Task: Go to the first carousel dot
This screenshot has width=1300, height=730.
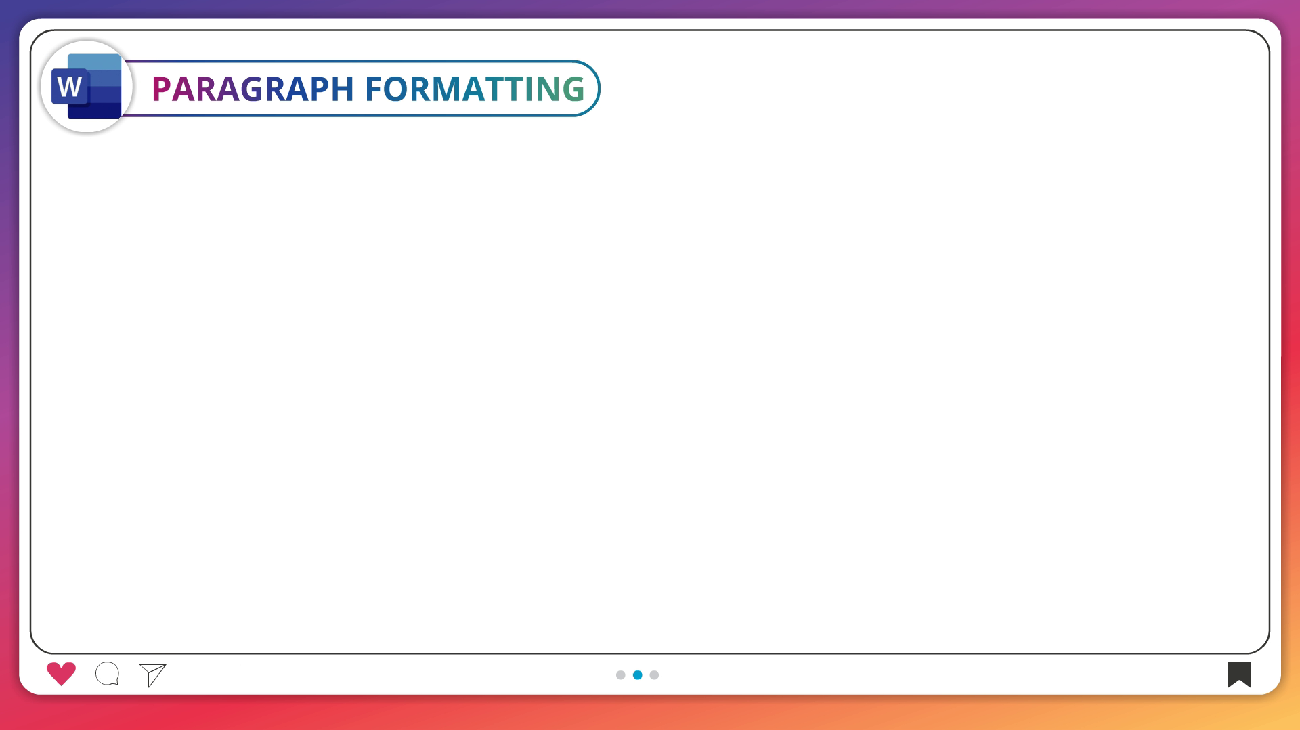Action: point(620,675)
